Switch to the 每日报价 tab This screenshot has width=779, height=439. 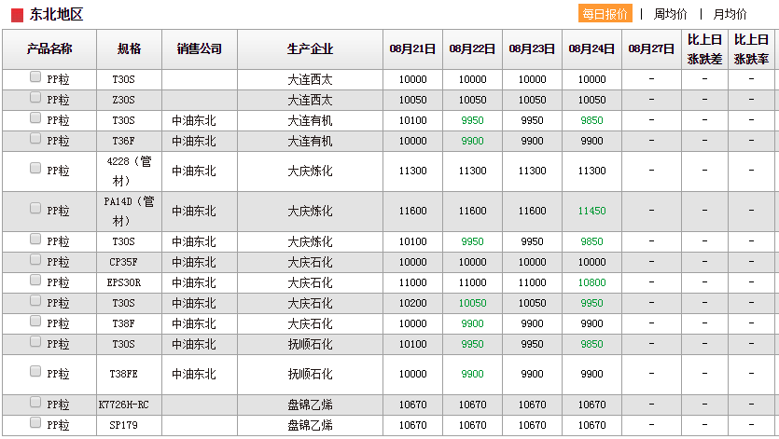click(605, 14)
